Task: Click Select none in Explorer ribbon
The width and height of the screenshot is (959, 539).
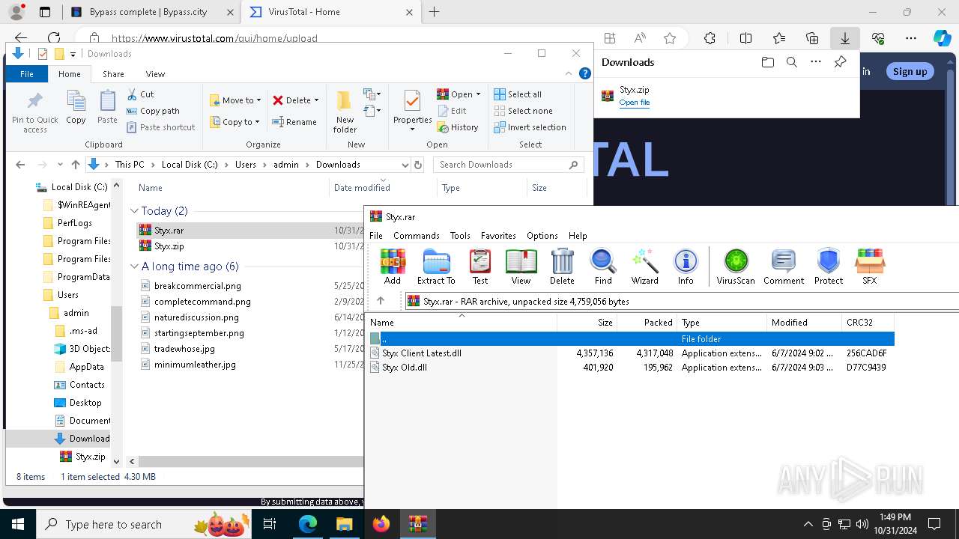Action: pyautogui.click(x=523, y=111)
